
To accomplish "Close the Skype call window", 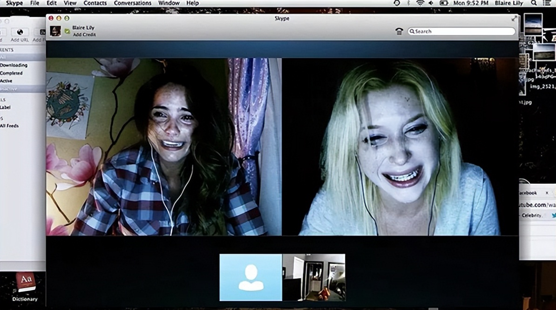I will pos(51,18).
